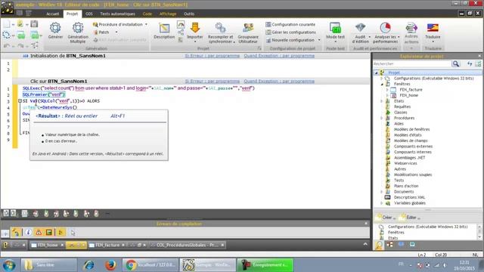
Task: Expand the Procédures tree node
Action: (x=382, y=118)
